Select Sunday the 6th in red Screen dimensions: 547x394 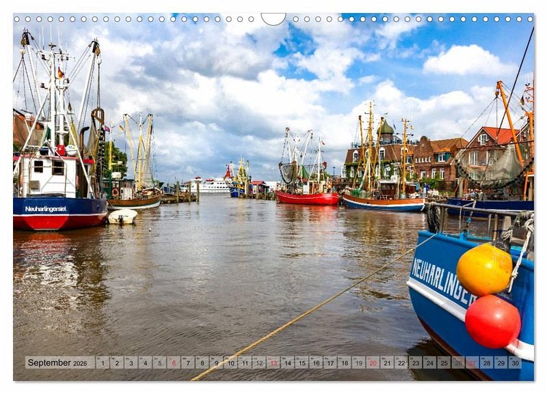(x=174, y=363)
